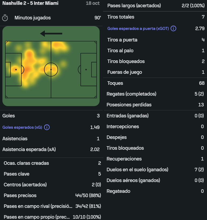Select the Duelos en el suelo (ganados) row
The image size is (207, 220).
tap(155, 170)
